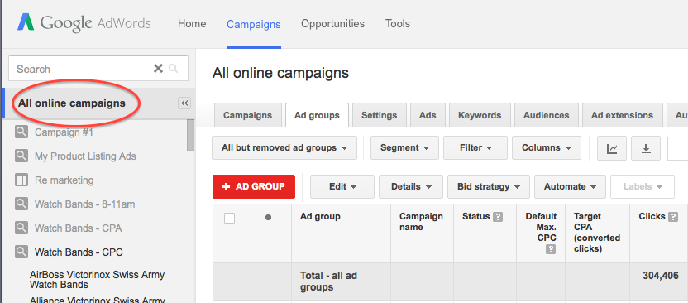Open the Edit dropdown
688x303 pixels.
coord(342,186)
